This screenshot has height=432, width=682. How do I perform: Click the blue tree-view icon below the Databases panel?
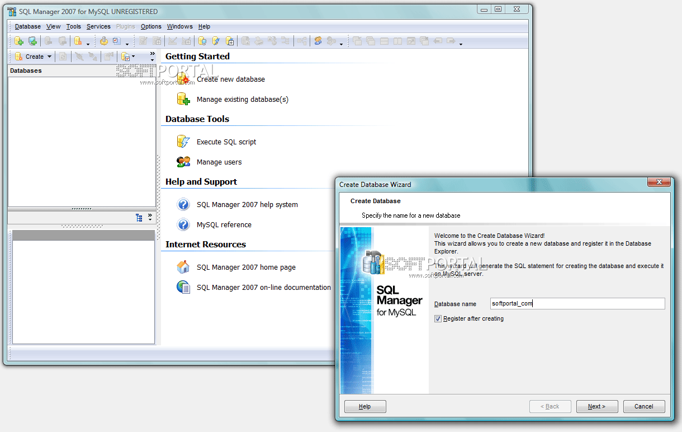click(x=139, y=218)
